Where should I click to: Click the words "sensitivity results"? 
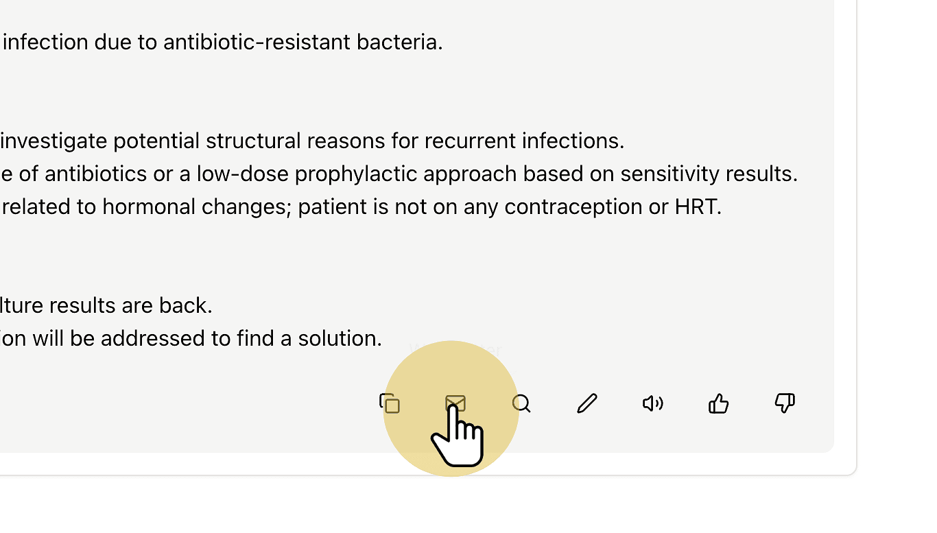click(x=707, y=174)
